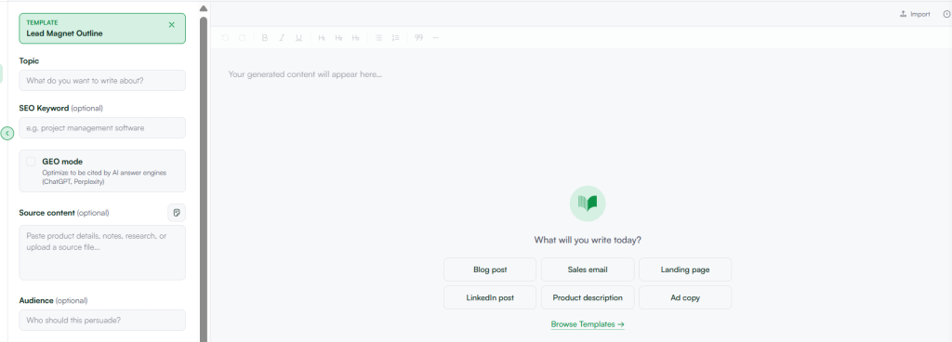Click the Topic input field
Screen dimensions: 952x342
[102, 80]
